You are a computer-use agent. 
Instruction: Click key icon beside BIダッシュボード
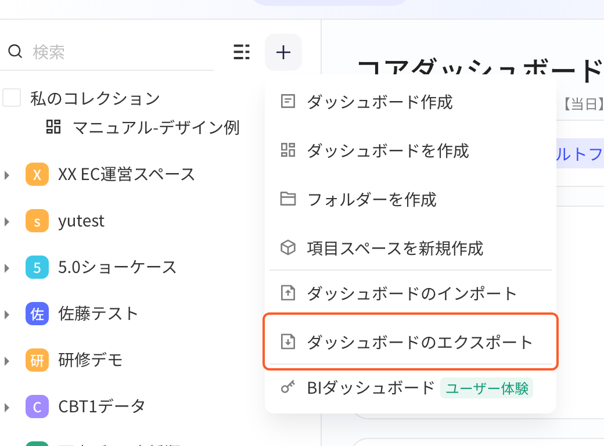287,387
